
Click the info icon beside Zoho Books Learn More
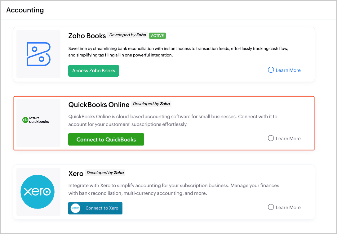271,70
